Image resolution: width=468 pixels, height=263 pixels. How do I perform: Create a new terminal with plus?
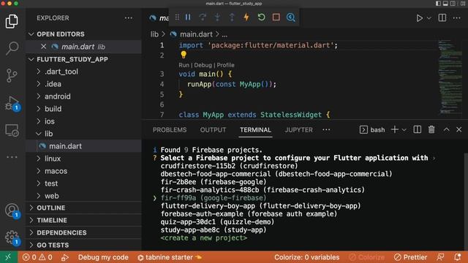(x=395, y=129)
